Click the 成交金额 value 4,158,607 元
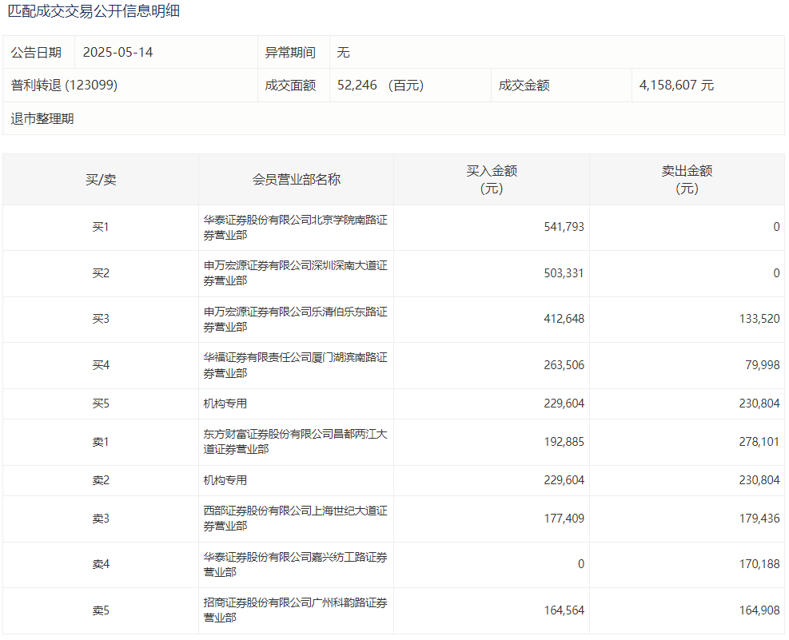Viewport: 789px width, 640px height. (676, 85)
